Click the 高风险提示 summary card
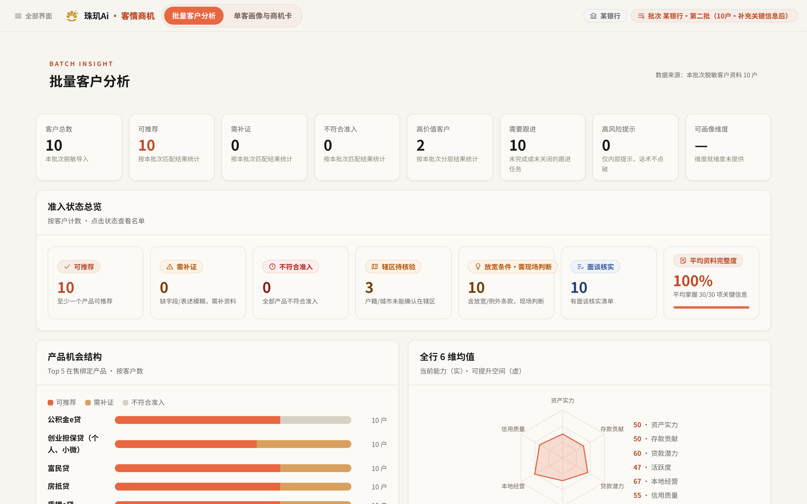 pyautogui.click(x=635, y=147)
